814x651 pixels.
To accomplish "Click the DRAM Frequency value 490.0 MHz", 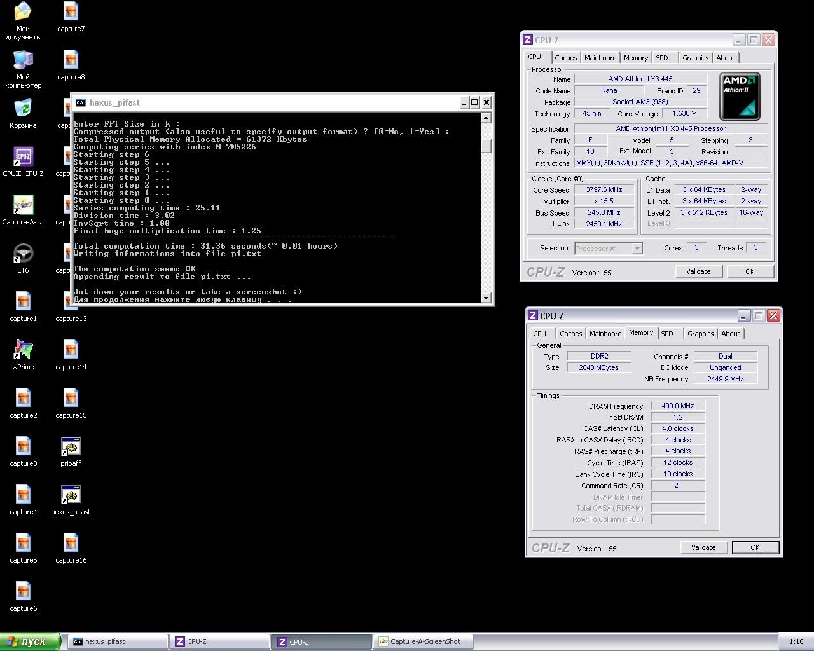I will 678,406.
